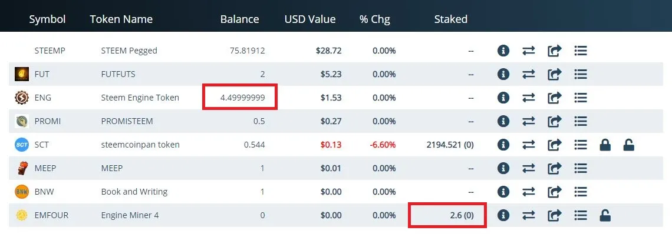Click send icon in PROMI row
672x234 pixels.
click(555, 121)
